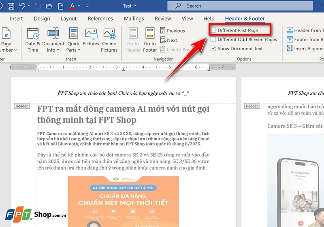
Task: Open the Test document title dropdown
Action: [x=130, y=6]
